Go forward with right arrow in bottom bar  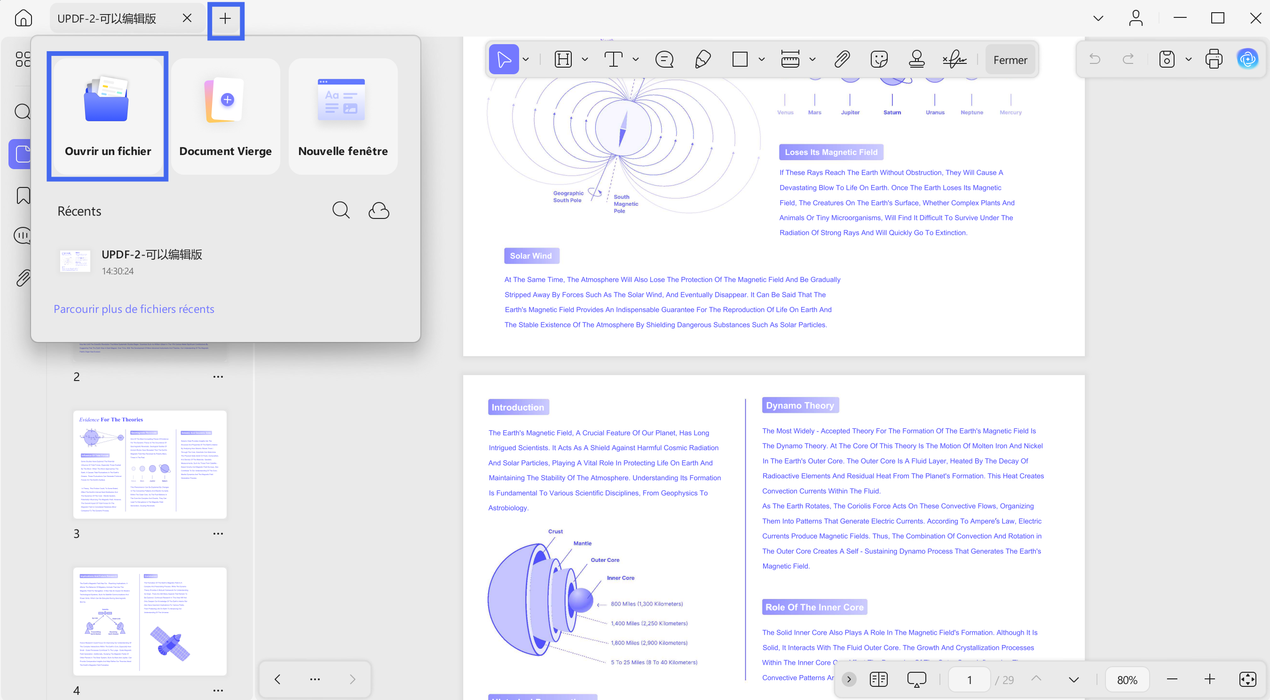pyautogui.click(x=352, y=679)
